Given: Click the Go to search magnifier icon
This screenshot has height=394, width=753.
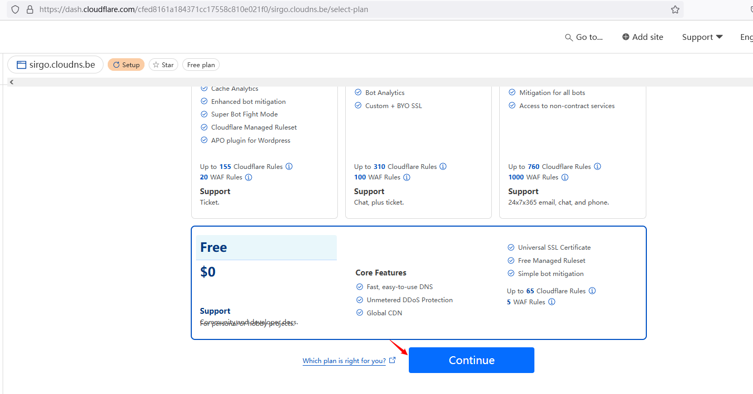Looking at the screenshot, I should click(x=569, y=37).
